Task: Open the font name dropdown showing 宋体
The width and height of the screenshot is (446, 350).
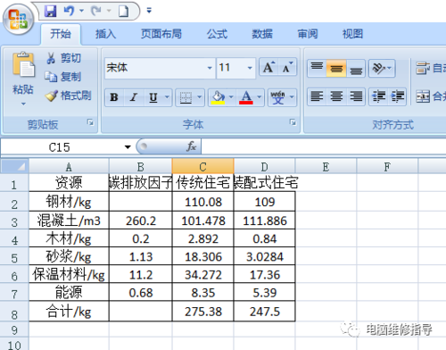Action: click(210, 68)
